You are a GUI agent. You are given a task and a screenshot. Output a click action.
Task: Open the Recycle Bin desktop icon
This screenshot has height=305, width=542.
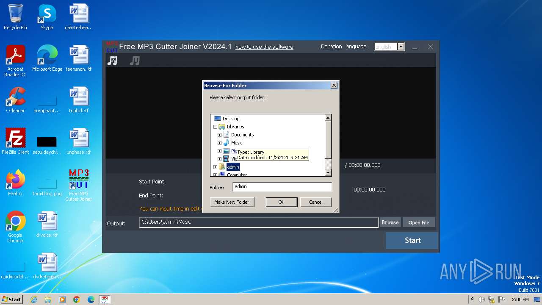click(15, 17)
